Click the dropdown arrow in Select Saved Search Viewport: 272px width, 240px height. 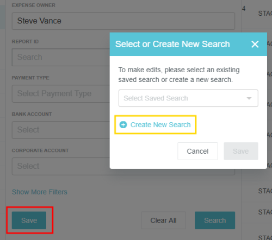pyautogui.click(x=249, y=98)
